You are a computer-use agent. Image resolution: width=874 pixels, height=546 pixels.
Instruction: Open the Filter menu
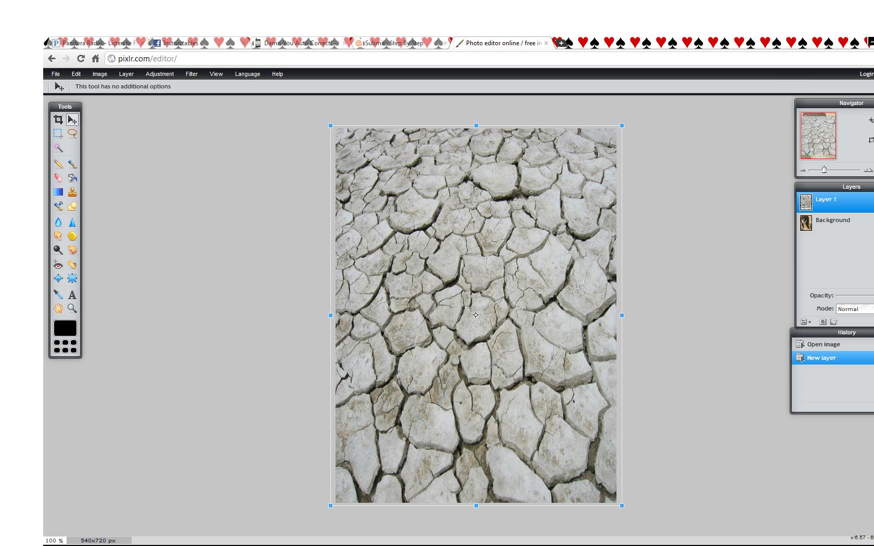(191, 74)
